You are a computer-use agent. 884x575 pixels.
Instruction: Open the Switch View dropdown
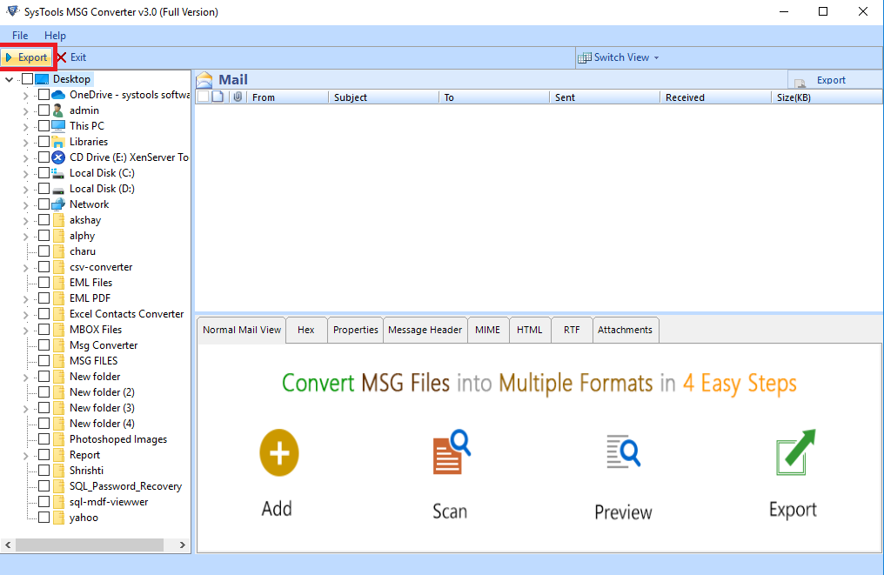tap(619, 57)
